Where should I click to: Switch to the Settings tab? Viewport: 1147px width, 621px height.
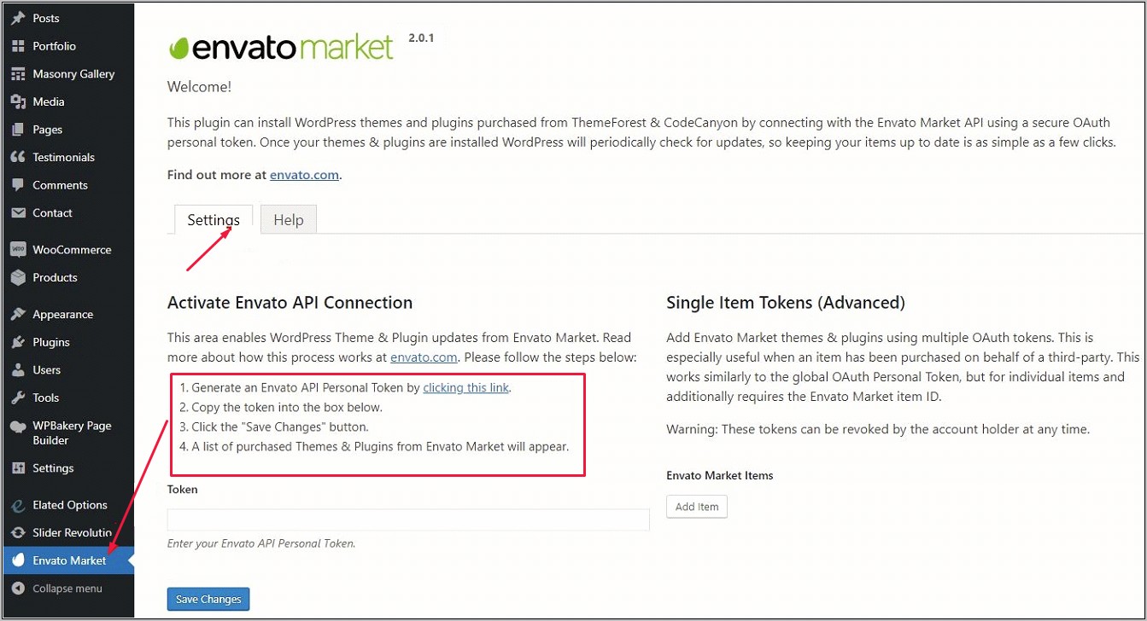(214, 219)
